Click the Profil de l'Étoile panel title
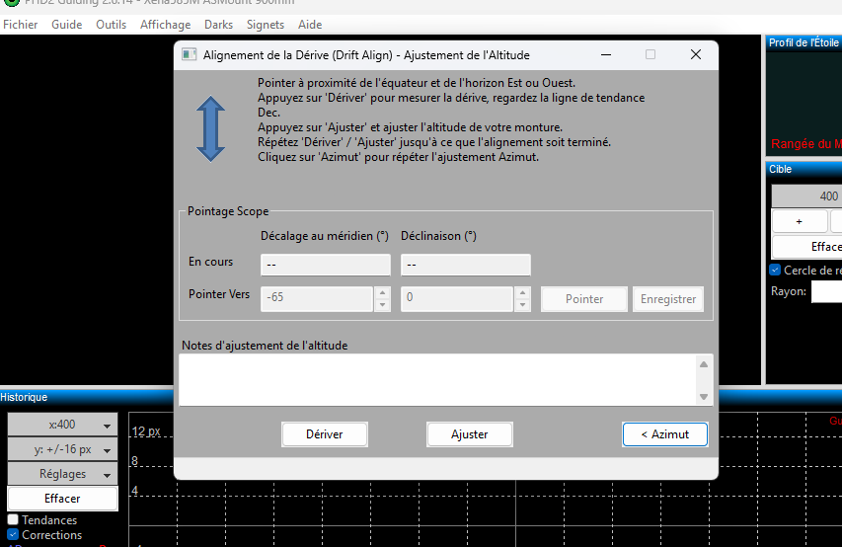The image size is (842, 547). [804, 42]
